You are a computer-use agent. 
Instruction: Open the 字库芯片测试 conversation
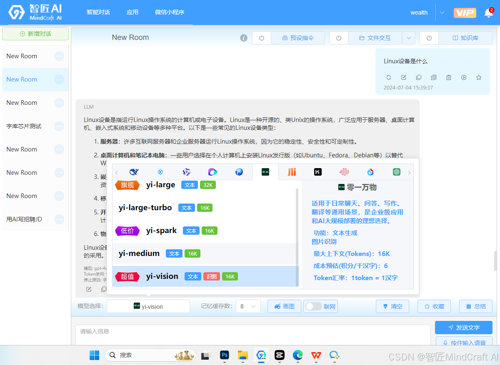click(24, 126)
